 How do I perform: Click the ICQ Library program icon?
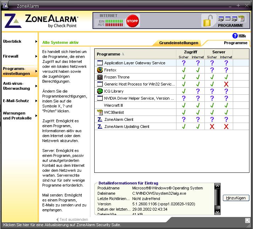point(100,91)
